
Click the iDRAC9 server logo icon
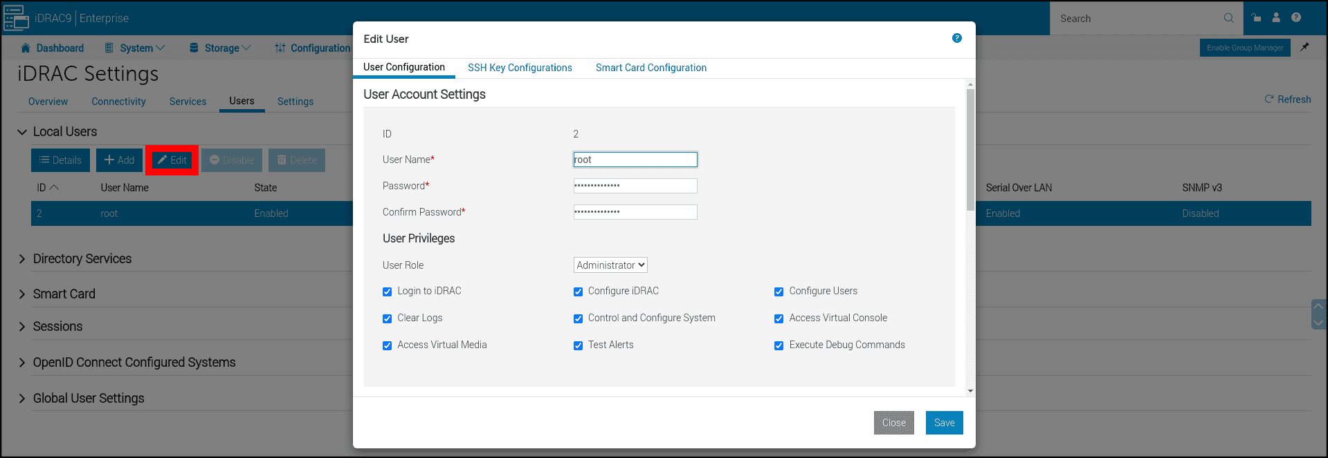pos(16,18)
